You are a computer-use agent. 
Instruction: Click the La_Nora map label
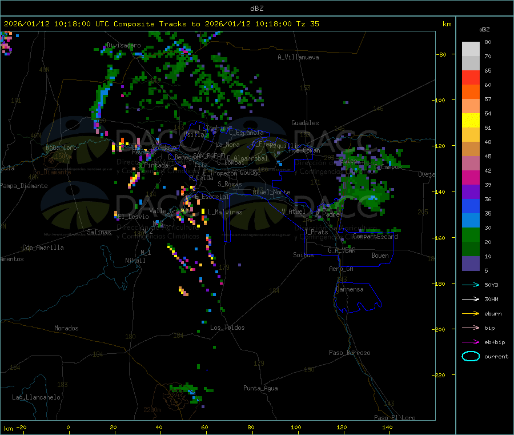[227, 145]
